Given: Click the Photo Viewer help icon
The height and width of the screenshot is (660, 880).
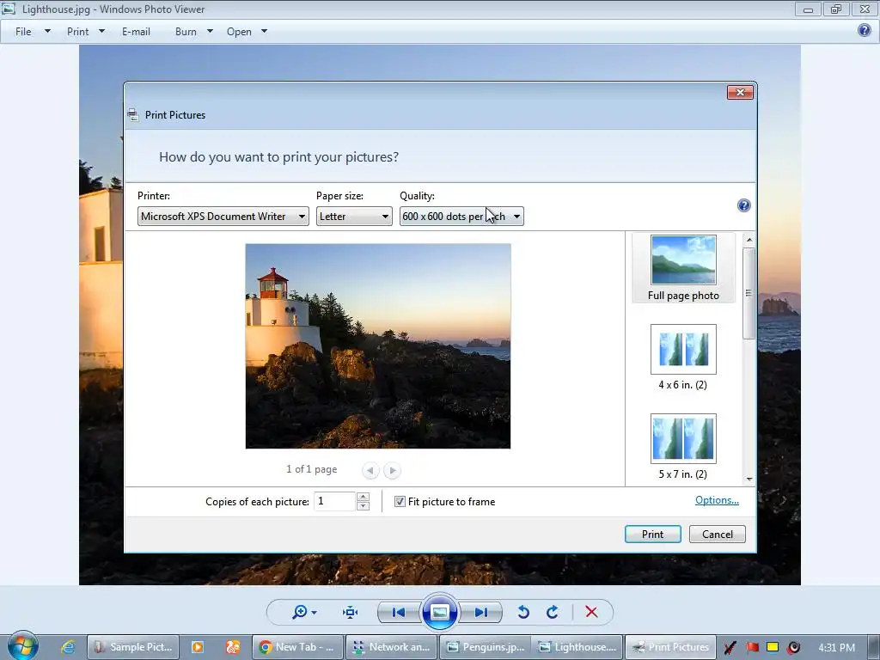Looking at the screenshot, I should point(865,30).
